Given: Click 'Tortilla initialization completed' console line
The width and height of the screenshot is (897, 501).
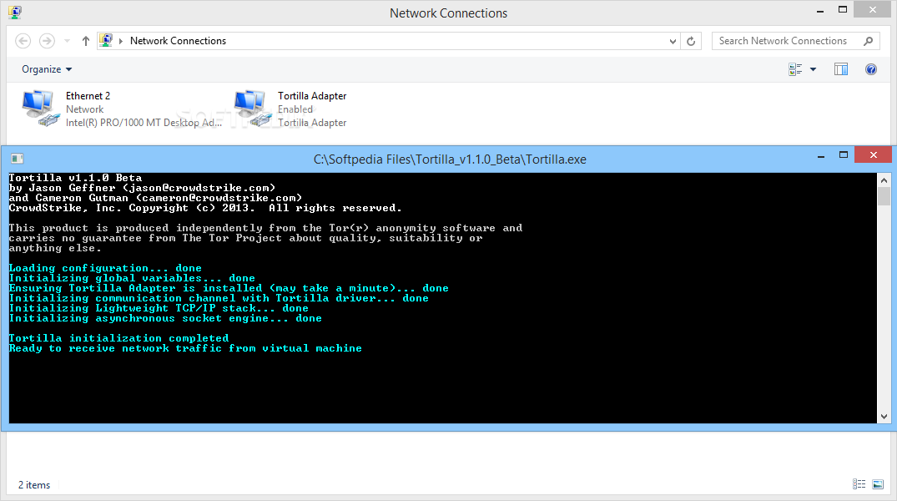Looking at the screenshot, I should (x=118, y=338).
